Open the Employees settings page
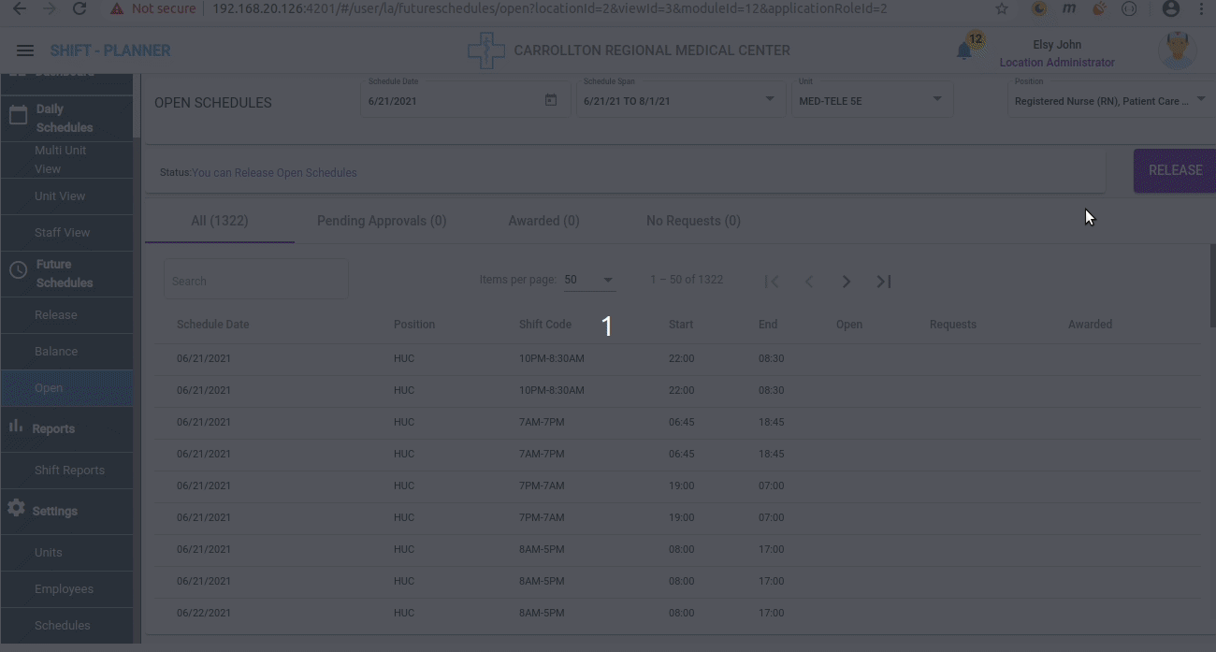This screenshot has width=1216, height=652. pos(64,589)
